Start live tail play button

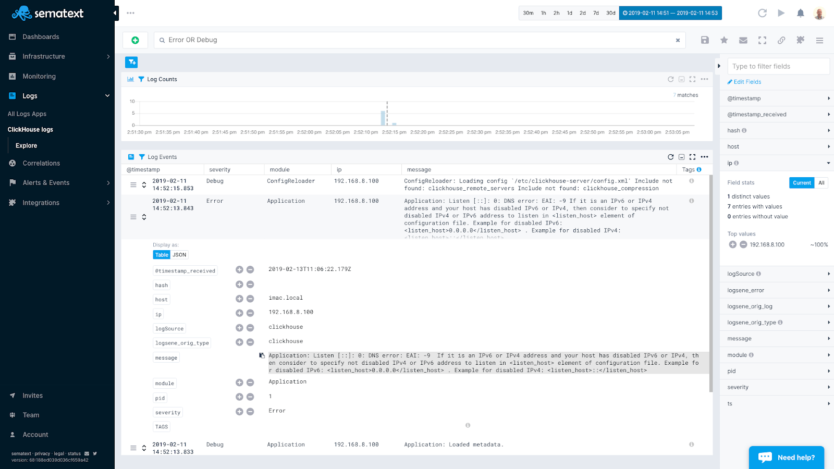pos(781,13)
